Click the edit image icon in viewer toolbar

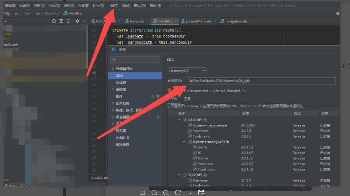tap(189, 192)
